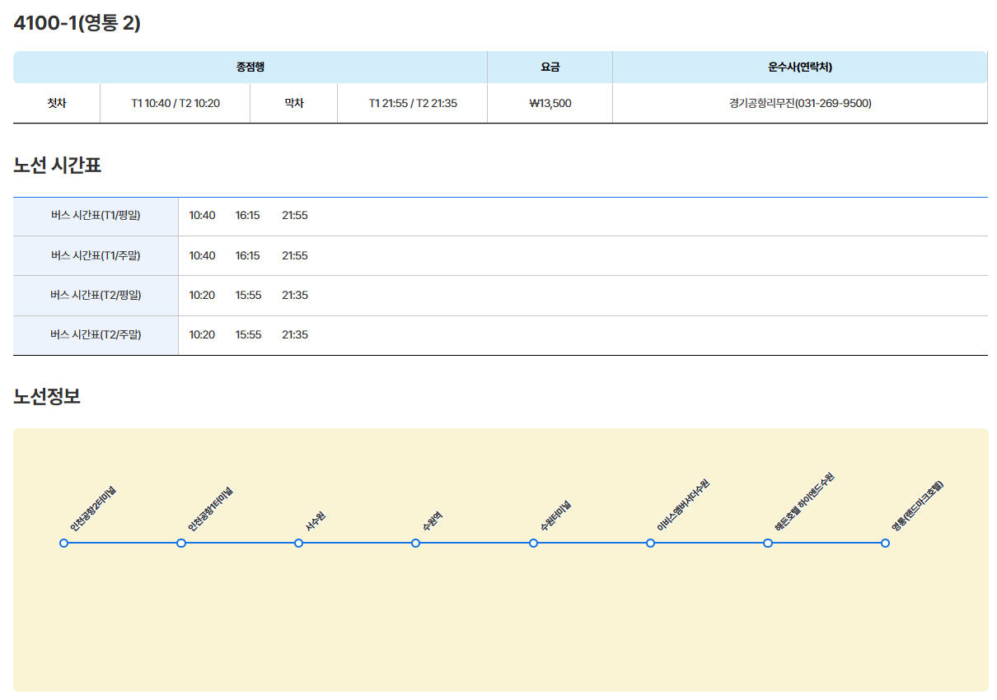Click 10:40 in the T1/평일 row

[x=202, y=216]
